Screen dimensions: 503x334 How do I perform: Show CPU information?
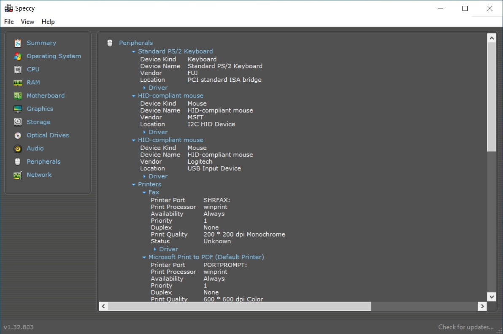[x=33, y=69]
